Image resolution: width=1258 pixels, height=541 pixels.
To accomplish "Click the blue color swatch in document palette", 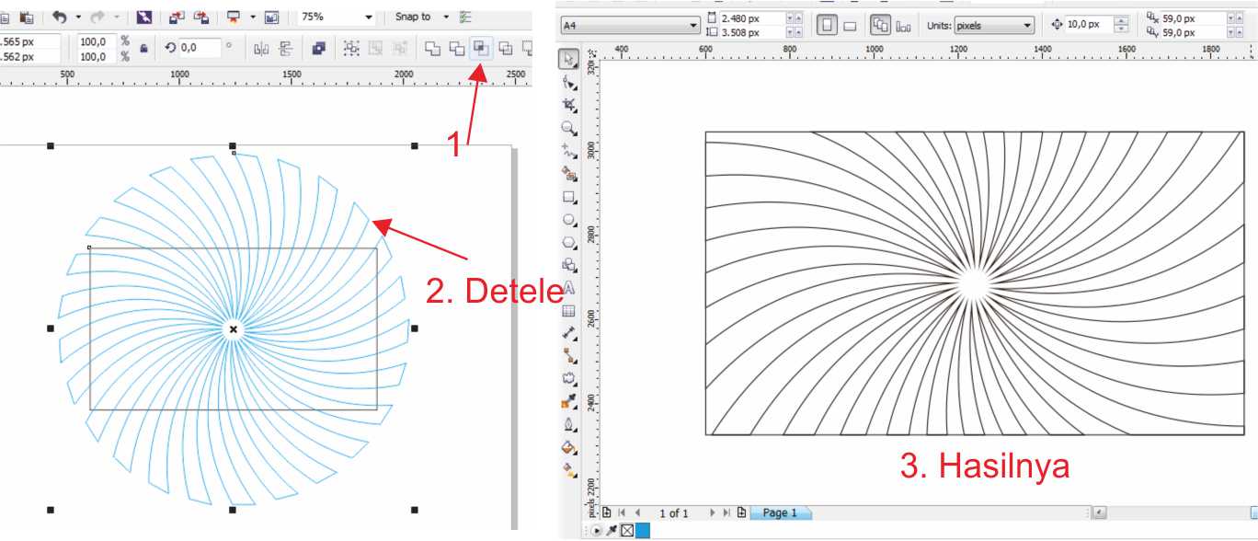I will (642, 530).
